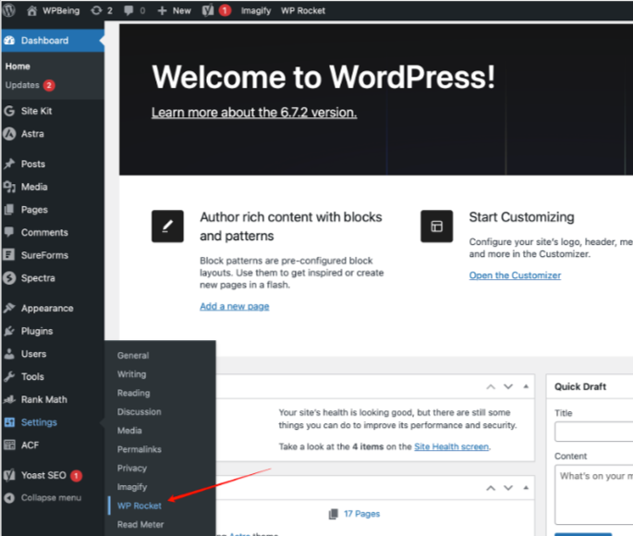Click the Pages icon in sidebar
Viewport: 633px width, 536px height.
pos(9,210)
